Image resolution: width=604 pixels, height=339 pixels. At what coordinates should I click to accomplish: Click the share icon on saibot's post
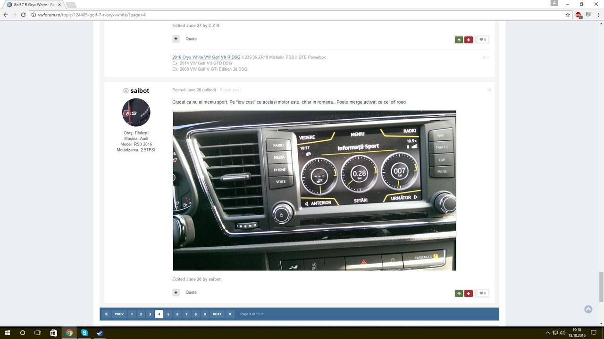tap(489, 90)
